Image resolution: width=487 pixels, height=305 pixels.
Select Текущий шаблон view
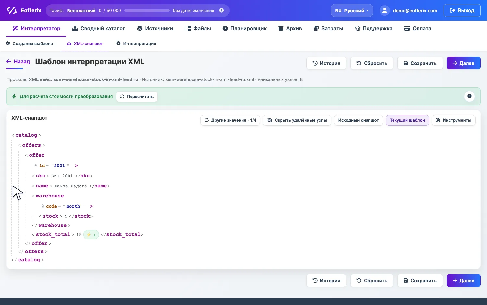(x=407, y=120)
